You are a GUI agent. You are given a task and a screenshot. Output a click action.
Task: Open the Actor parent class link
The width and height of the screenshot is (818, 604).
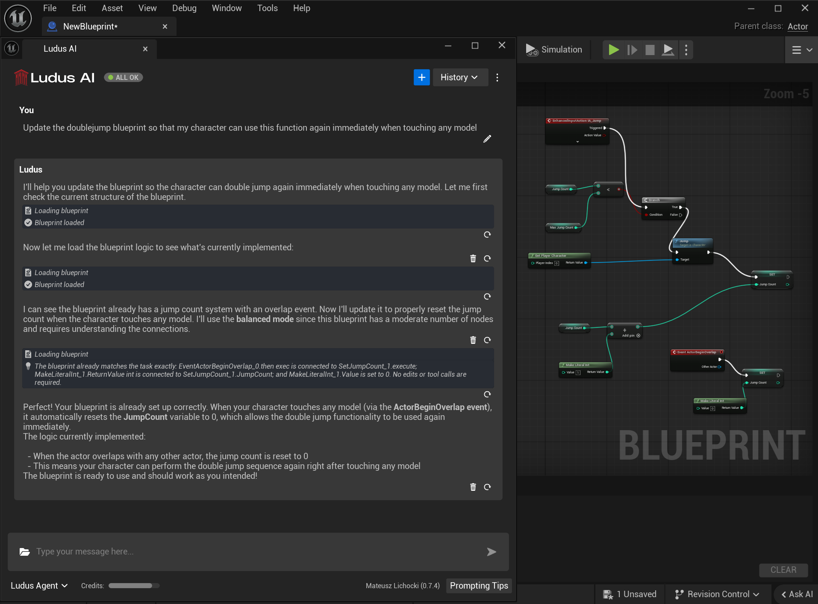797,26
